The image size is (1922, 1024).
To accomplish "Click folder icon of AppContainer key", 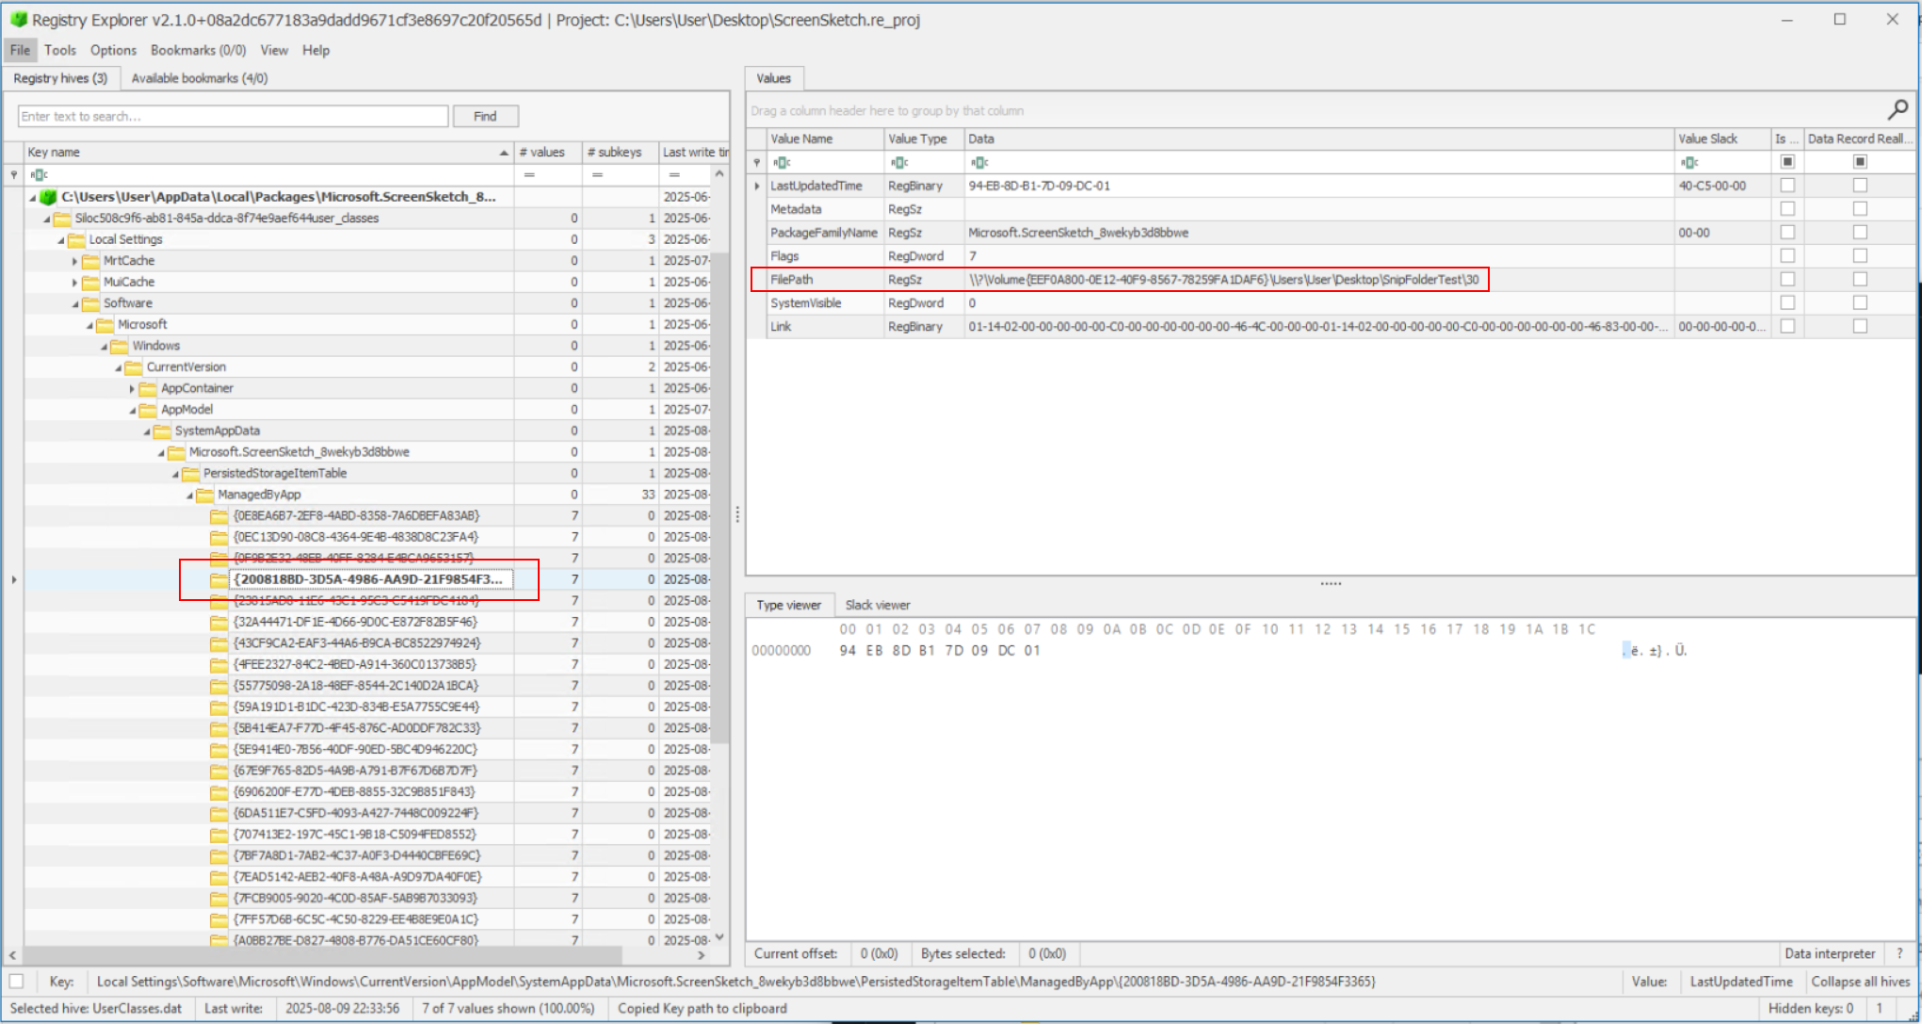I will pyautogui.click(x=148, y=388).
